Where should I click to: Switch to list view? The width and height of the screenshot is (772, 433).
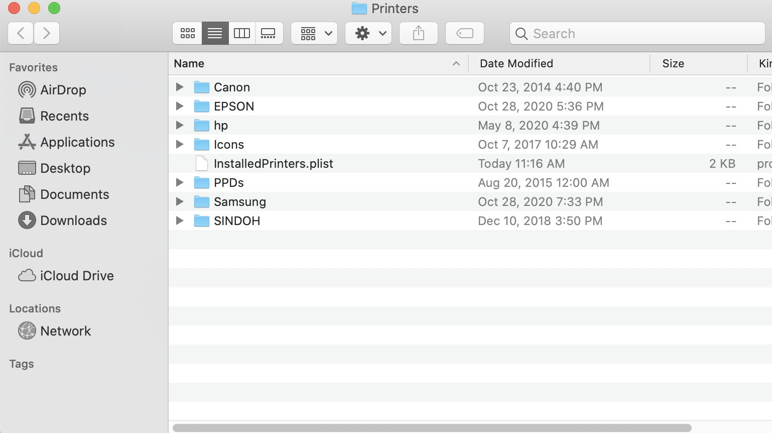[x=215, y=33]
